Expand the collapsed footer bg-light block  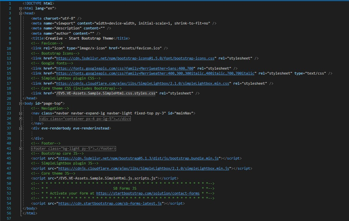pos(20,149)
